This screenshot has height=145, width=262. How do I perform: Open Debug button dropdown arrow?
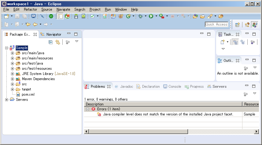[x=146, y=16]
